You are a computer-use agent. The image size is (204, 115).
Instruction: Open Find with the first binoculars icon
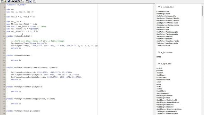13,1
